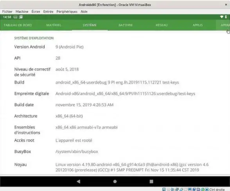230x191 pixels.
Task: Click the Empreinte digitale label
Action: pos(32,94)
